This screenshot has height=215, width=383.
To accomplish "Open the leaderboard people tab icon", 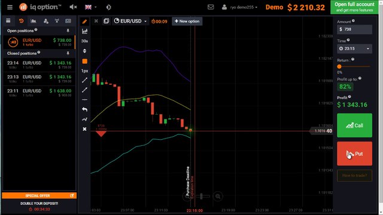I will click(45, 21).
